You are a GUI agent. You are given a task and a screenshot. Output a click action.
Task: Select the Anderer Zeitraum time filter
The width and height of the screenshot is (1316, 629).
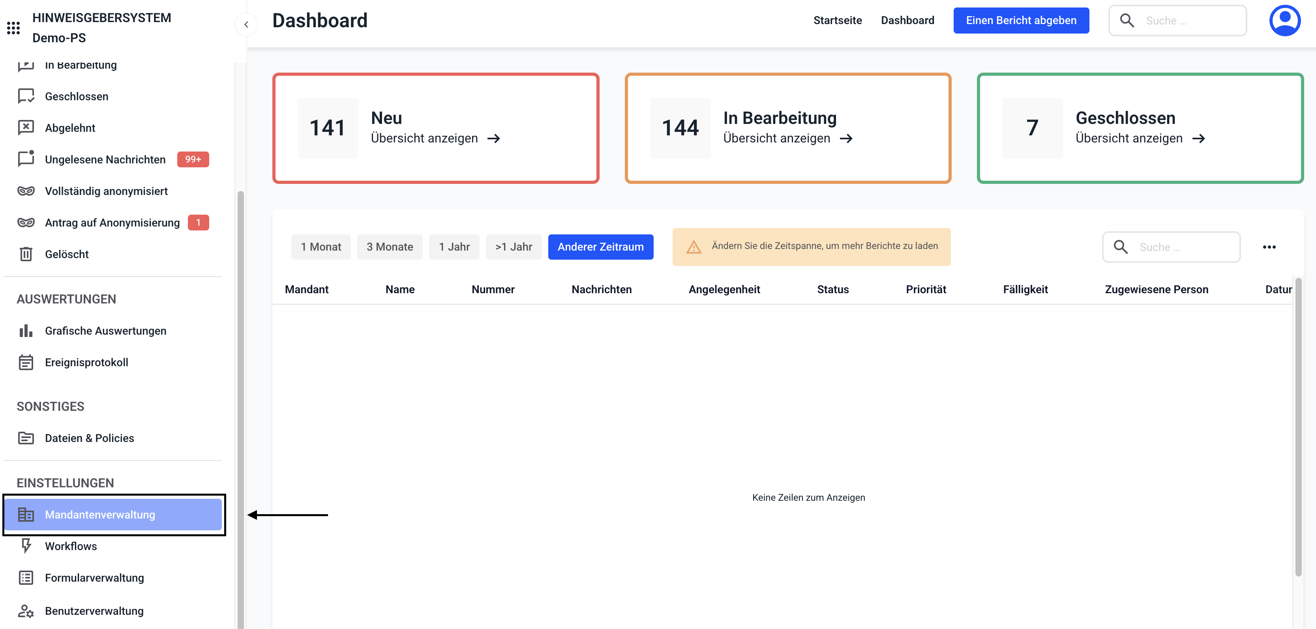coord(600,247)
